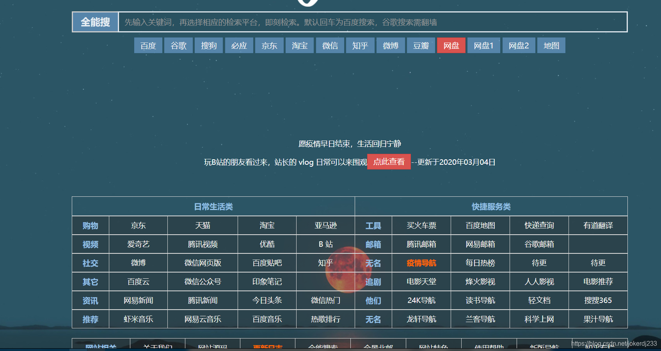Viewport: 661px width, 351px height.
Task: Go to 腾讯视频
Action: (x=203, y=244)
